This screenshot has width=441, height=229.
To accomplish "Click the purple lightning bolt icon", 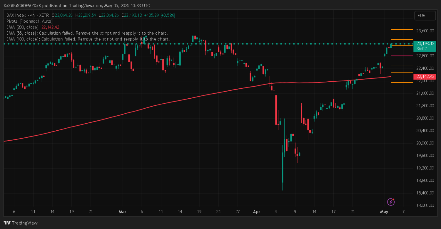I will tap(391, 202).
